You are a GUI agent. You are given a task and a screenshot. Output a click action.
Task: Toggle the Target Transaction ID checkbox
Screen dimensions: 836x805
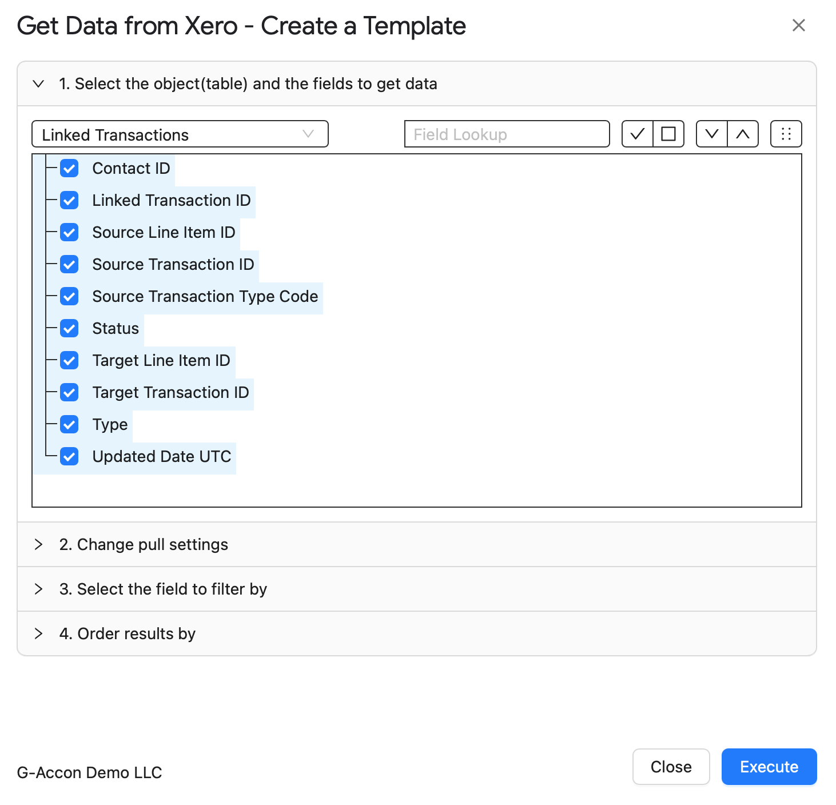point(69,392)
